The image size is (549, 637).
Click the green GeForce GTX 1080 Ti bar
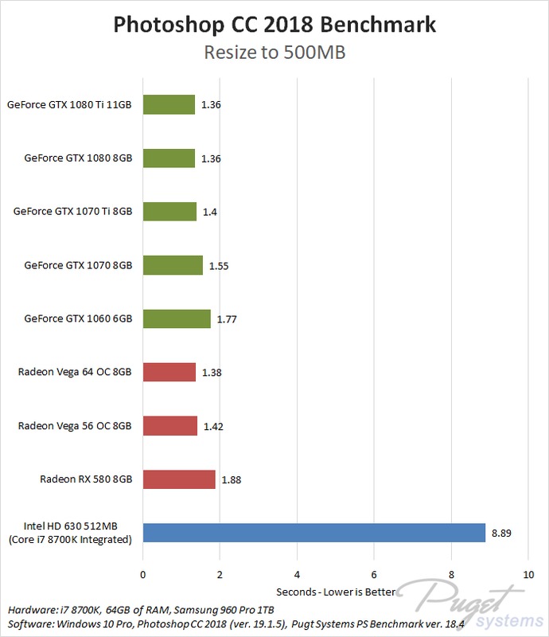point(169,104)
